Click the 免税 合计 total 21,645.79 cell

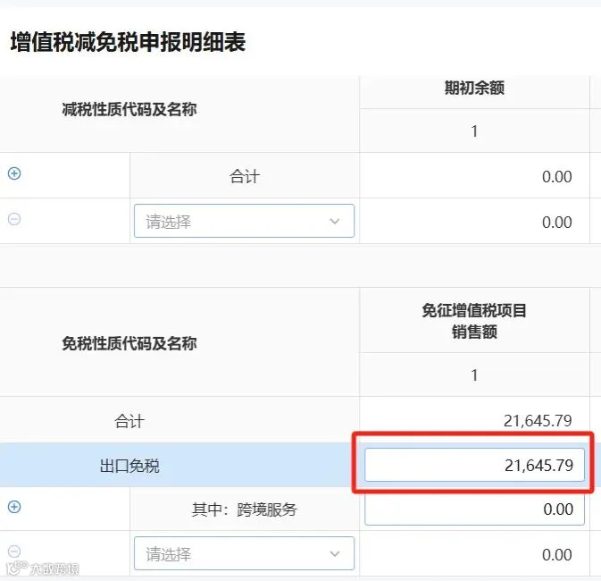(x=538, y=421)
